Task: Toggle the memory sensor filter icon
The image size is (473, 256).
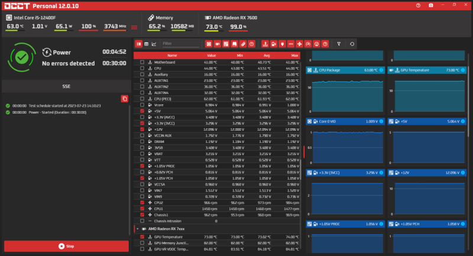Action: pos(243,44)
